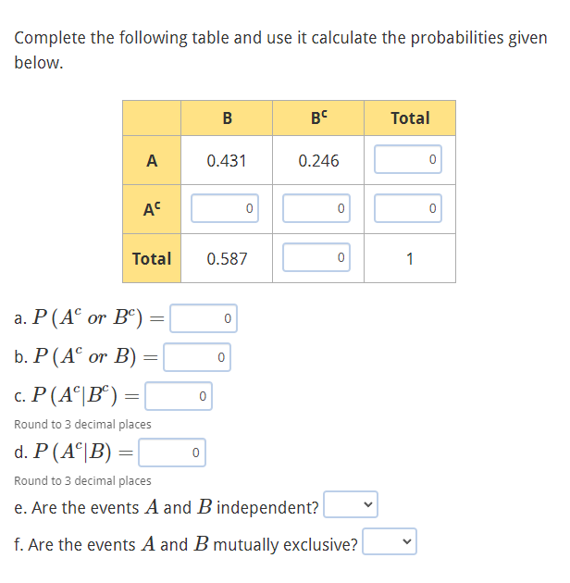Viewport: 570px width, 583px height.
Task: Click the Total column header
Action: (410, 118)
